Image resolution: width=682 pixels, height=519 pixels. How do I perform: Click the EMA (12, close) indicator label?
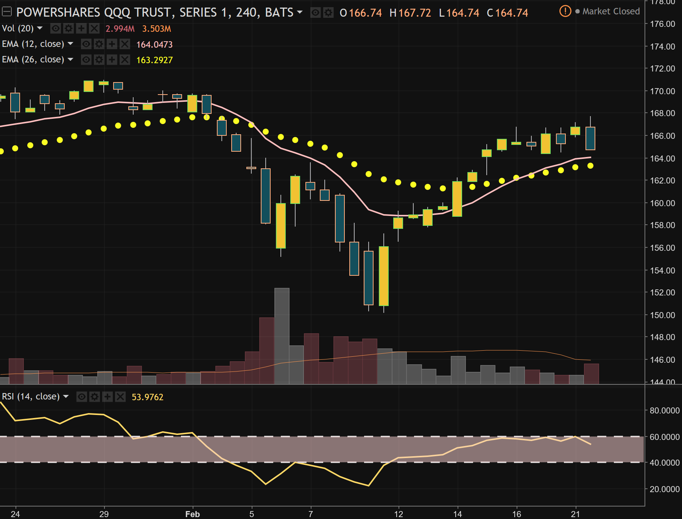(33, 44)
